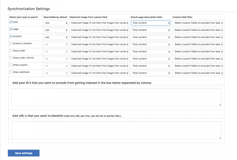Enable the product_variation checkbox
The width and height of the screenshot is (237, 160).
11,43
